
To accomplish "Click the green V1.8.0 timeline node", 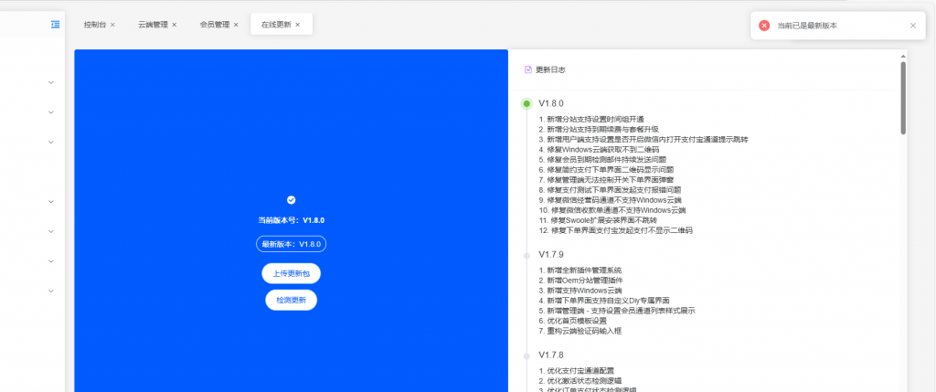I will coord(526,103).
